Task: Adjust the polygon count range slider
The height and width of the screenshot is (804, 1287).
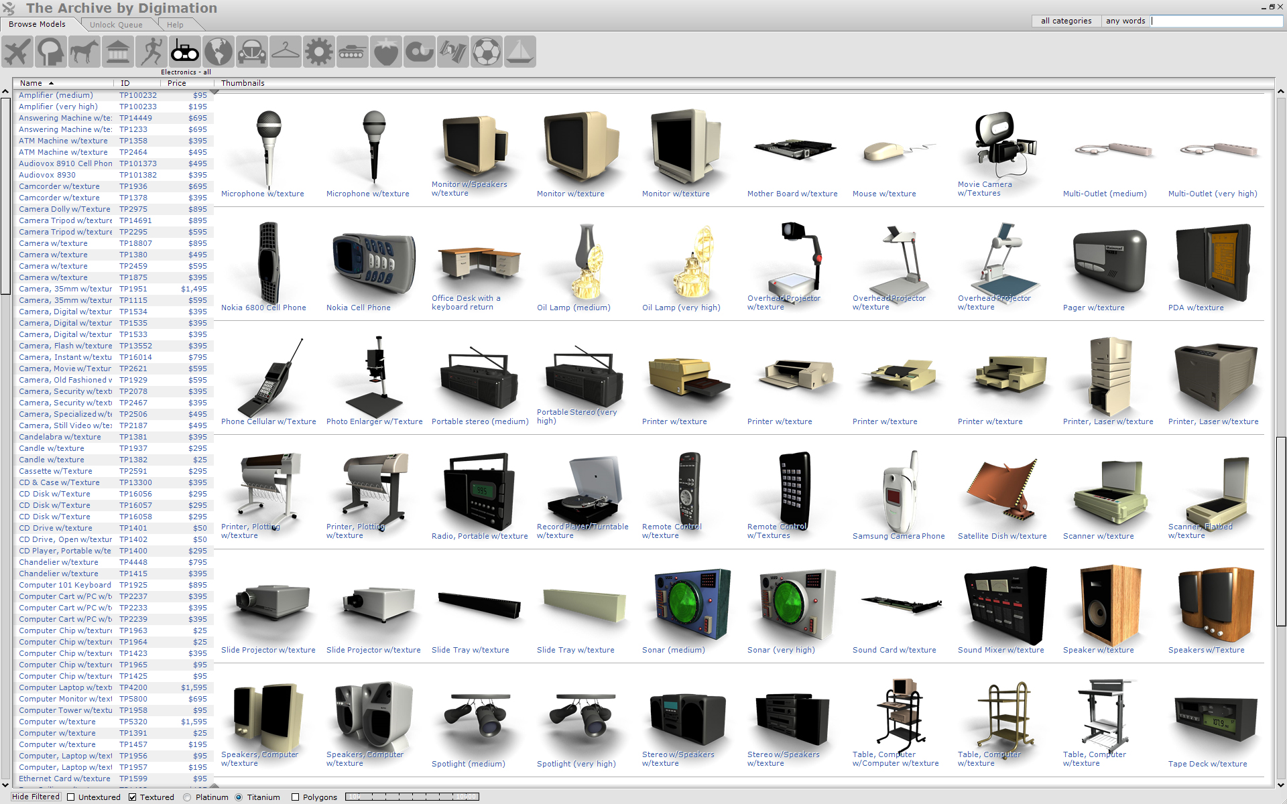Action: pos(412,797)
